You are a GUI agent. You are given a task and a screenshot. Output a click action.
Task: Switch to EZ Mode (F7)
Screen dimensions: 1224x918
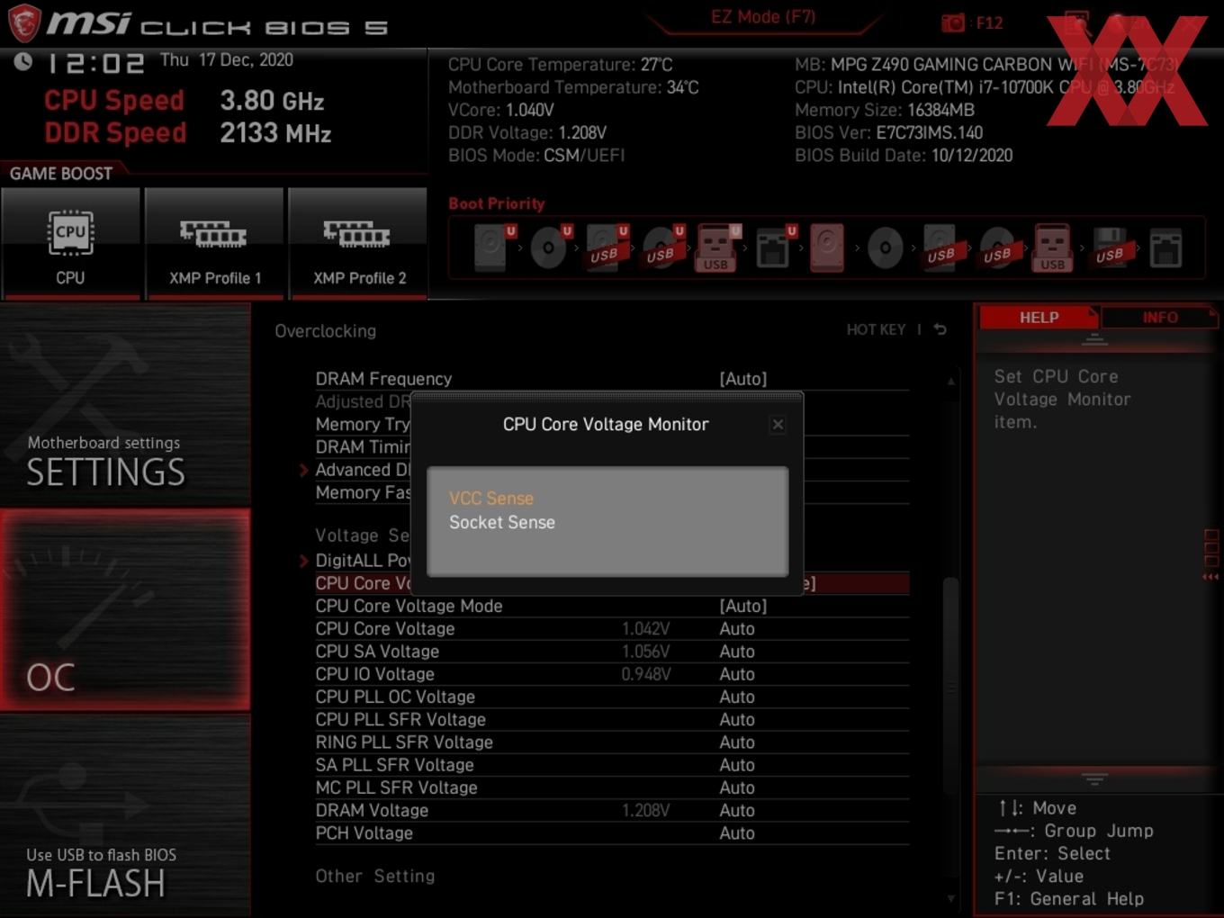[x=763, y=16]
